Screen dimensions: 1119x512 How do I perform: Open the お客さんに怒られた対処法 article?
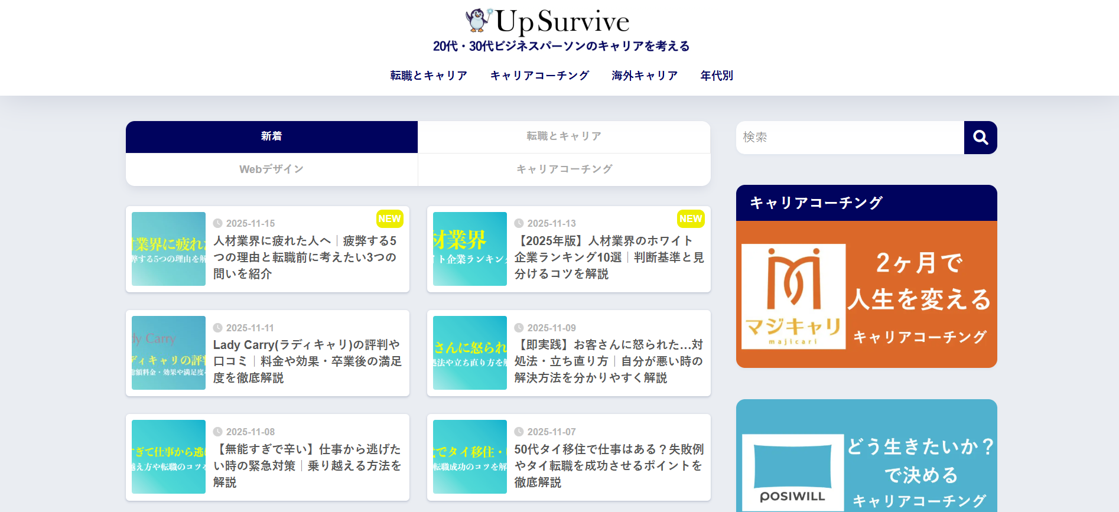point(609,361)
